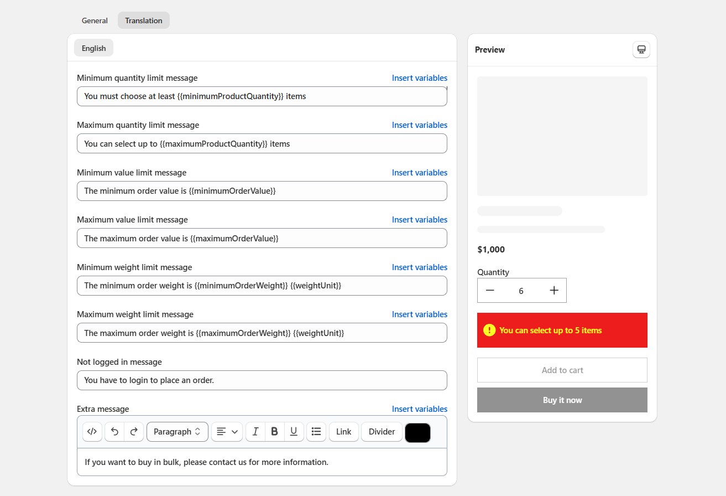Select the Translation tab
Screen dimensions: 726x496
(x=144, y=20)
